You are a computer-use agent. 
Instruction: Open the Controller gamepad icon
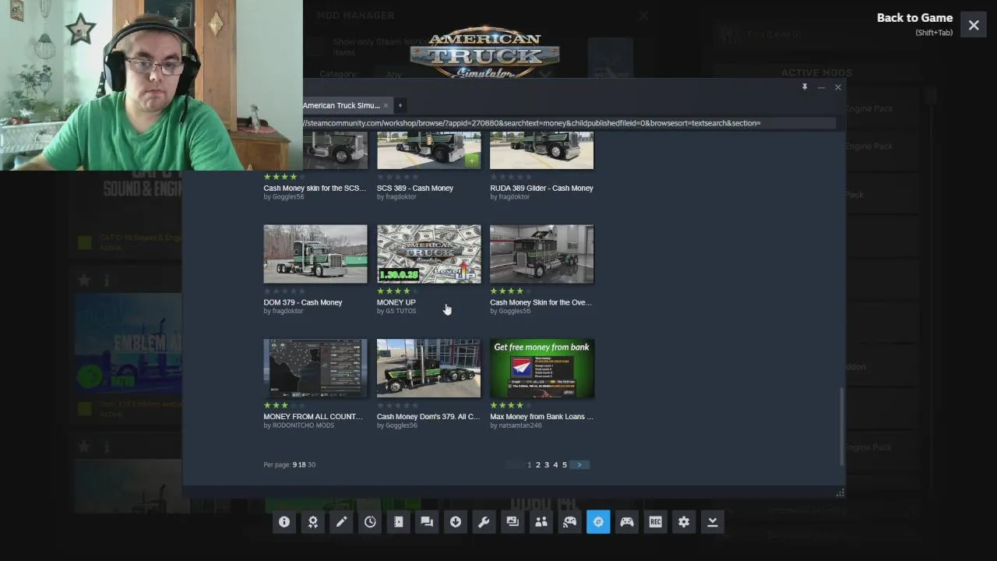627,522
